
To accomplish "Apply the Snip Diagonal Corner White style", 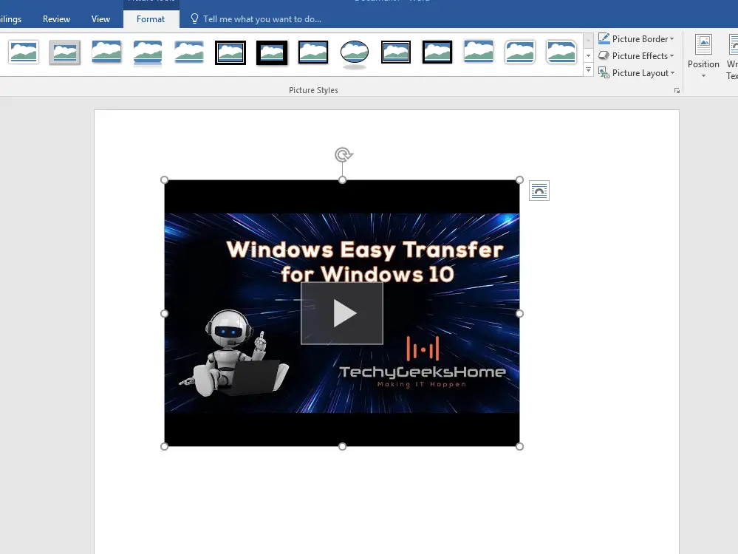I will tap(561, 52).
